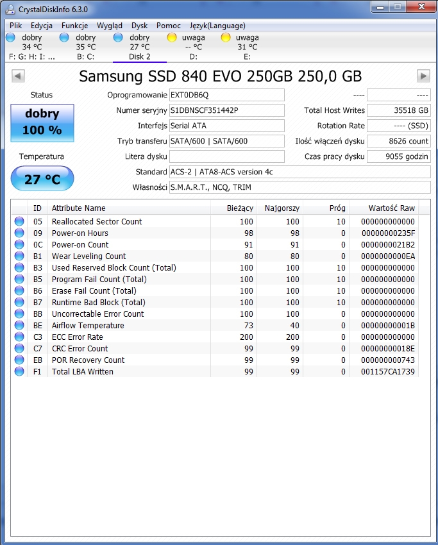
Task: Click the Tryb transferu SATA/600 field
Action: point(226,141)
